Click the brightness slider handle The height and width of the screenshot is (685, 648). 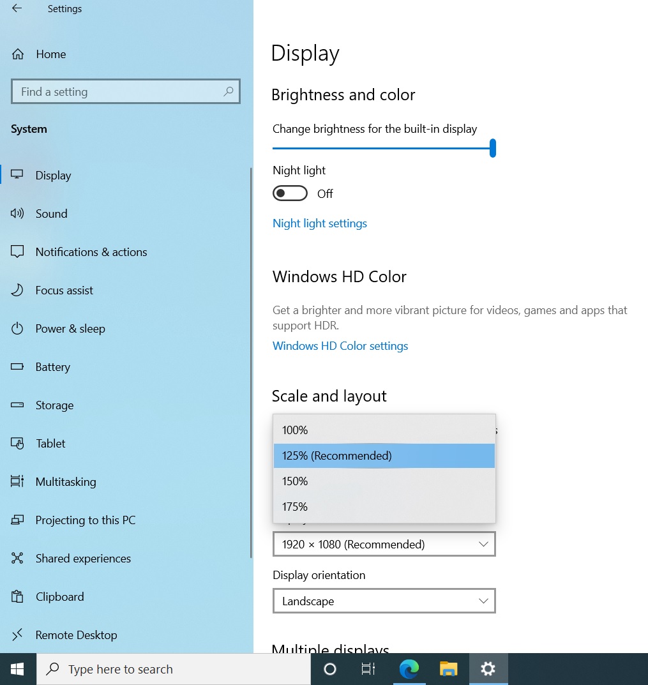click(492, 148)
